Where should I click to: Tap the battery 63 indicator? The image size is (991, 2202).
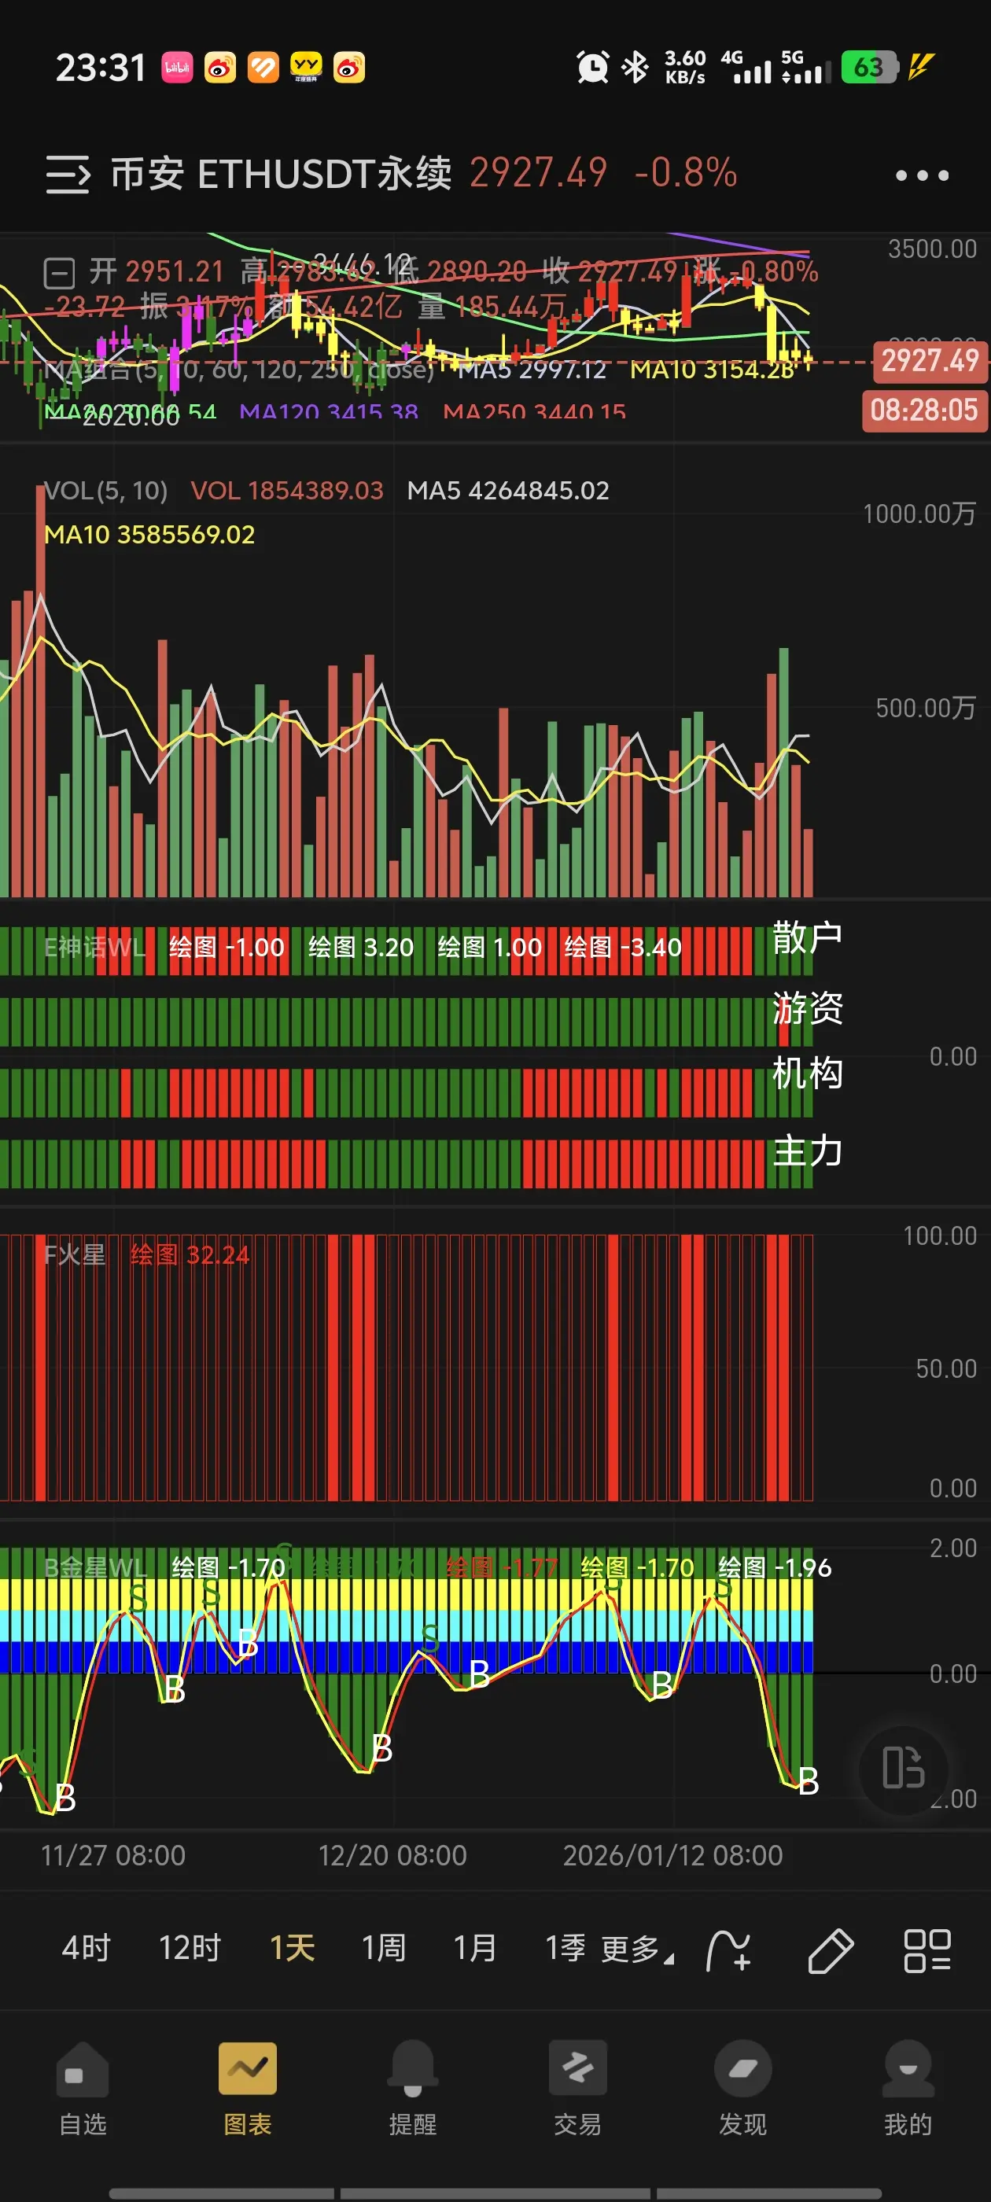click(x=871, y=67)
